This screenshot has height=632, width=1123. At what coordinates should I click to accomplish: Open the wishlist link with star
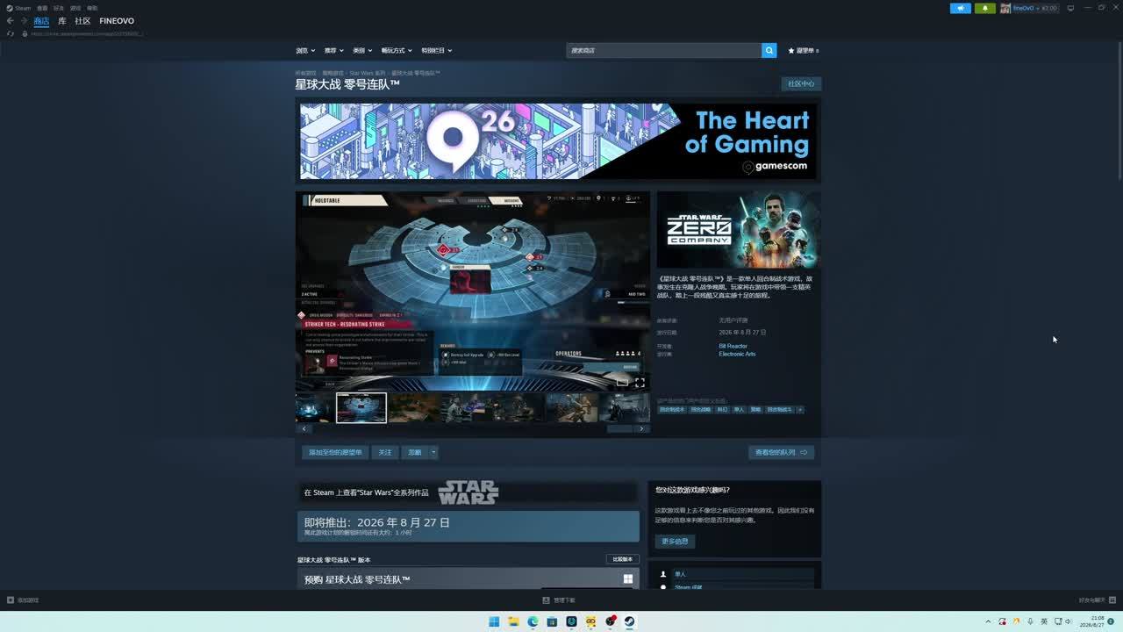coord(804,51)
